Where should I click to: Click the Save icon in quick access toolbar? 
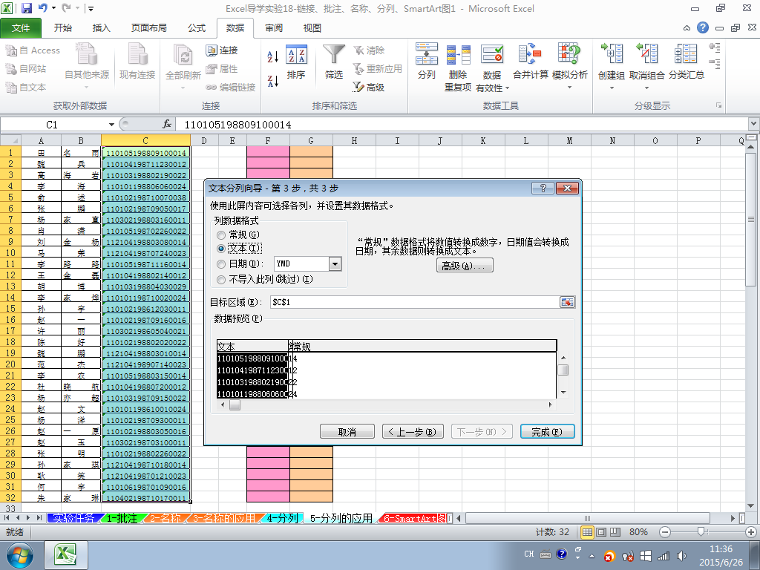click(26, 8)
